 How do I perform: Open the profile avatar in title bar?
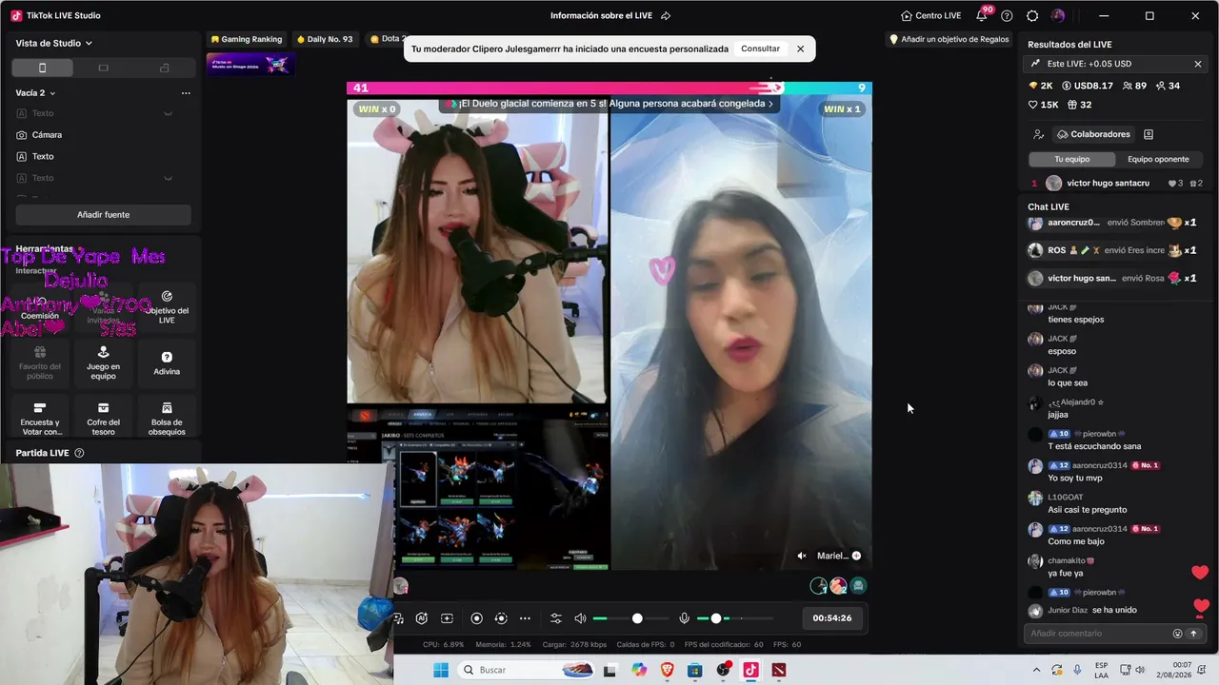tap(1058, 15)
